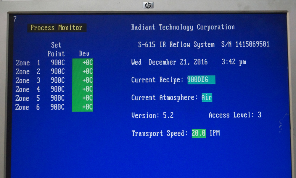Click the date Wed December 21, 2016
Screen dimensions: 296x178
[169, 62]
